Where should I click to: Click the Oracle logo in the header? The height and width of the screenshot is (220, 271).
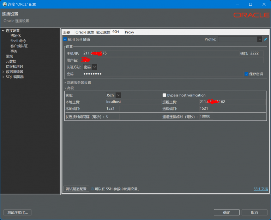pos(251,15)
